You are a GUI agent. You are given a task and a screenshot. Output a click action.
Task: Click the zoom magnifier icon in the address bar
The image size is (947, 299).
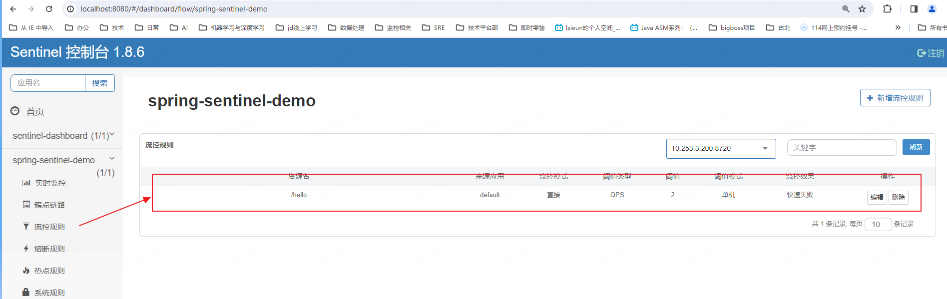[846, 9]
